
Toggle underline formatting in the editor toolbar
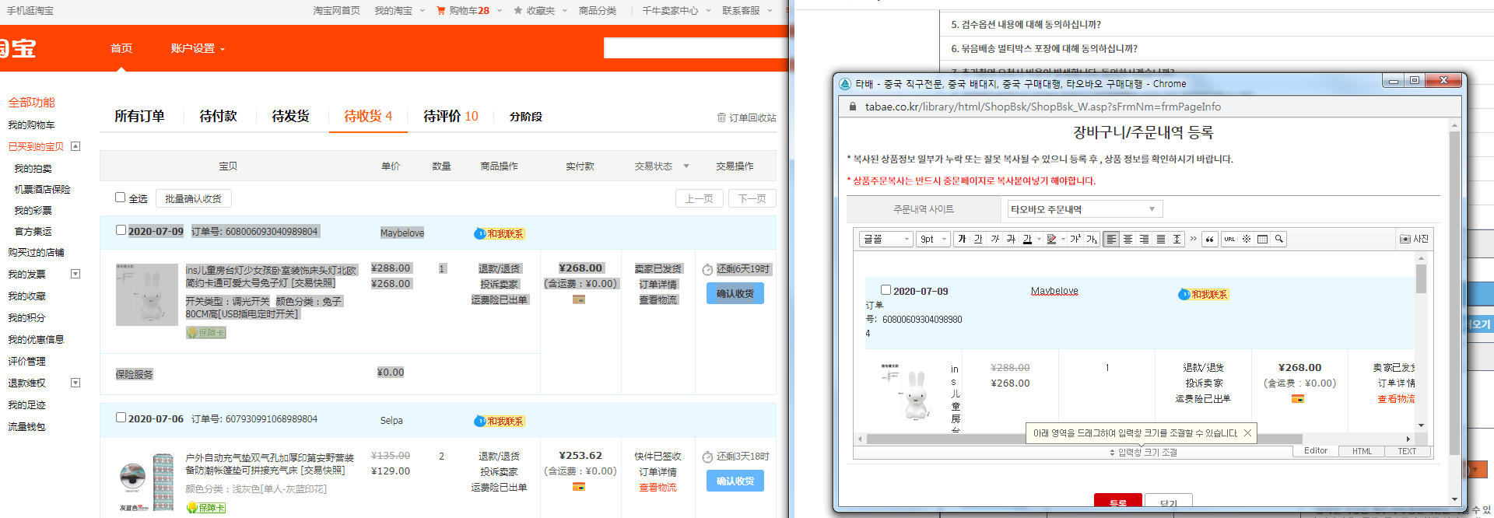pos(978,239)
